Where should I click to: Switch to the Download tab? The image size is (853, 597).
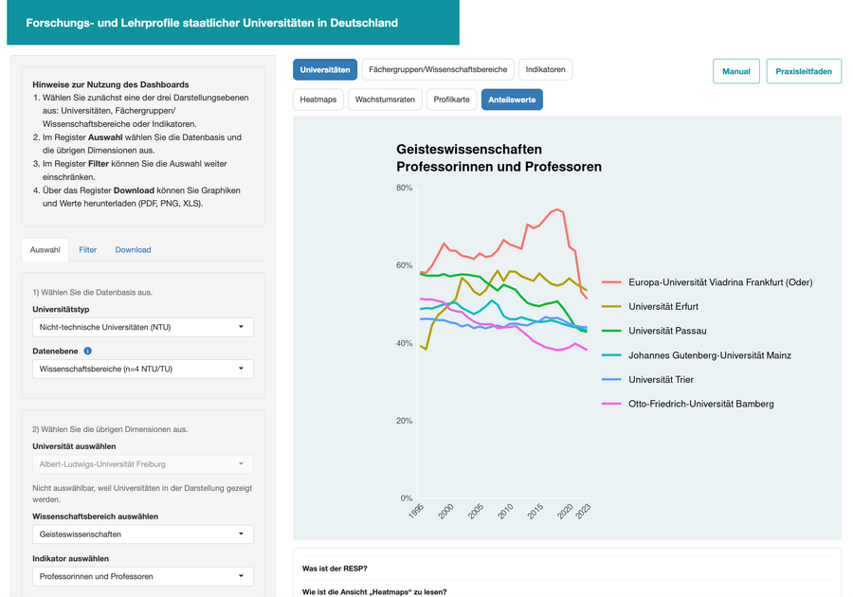tap(134, 250)
